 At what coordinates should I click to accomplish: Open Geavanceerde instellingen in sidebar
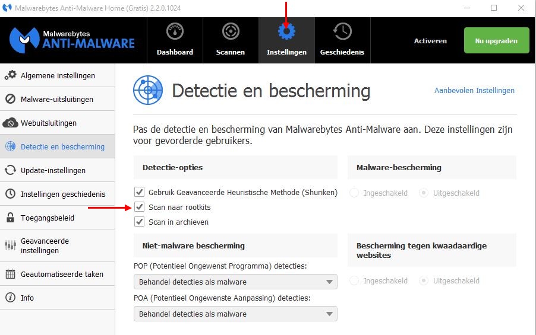click(x=58, y=245)
